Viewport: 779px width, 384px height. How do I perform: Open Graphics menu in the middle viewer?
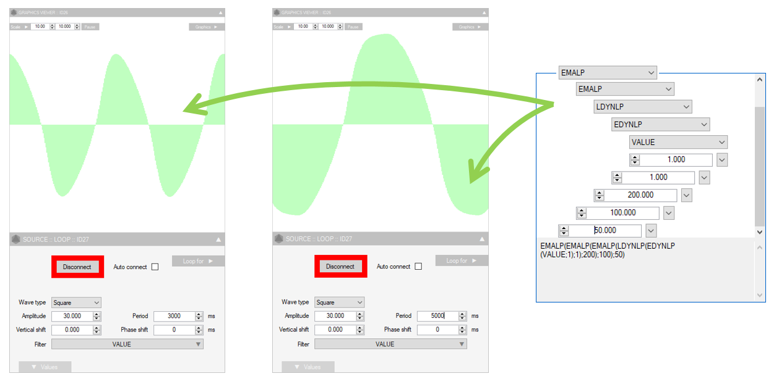470,27
